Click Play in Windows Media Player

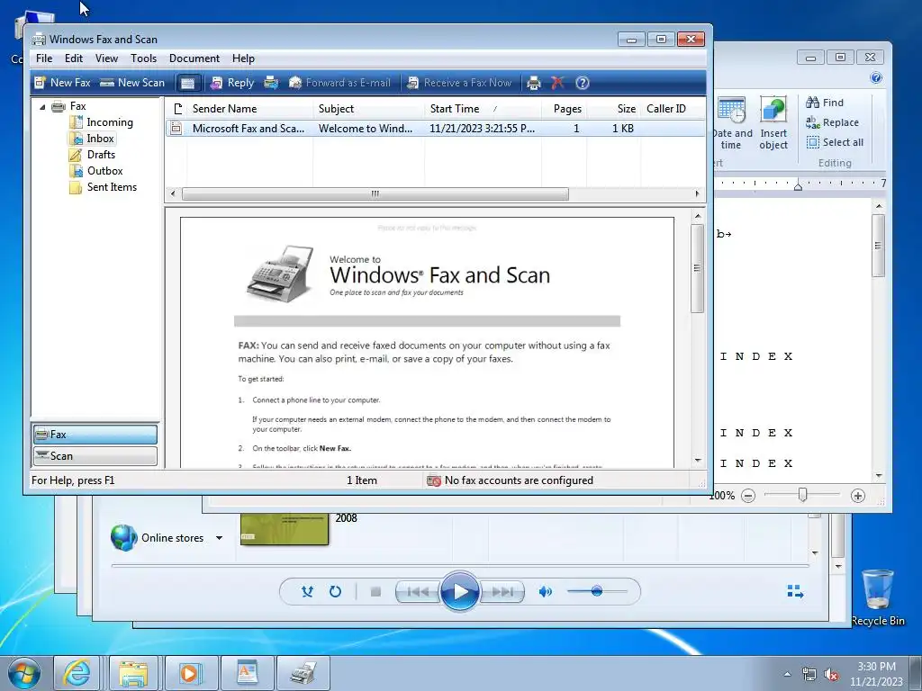click(x=459, y=592)
